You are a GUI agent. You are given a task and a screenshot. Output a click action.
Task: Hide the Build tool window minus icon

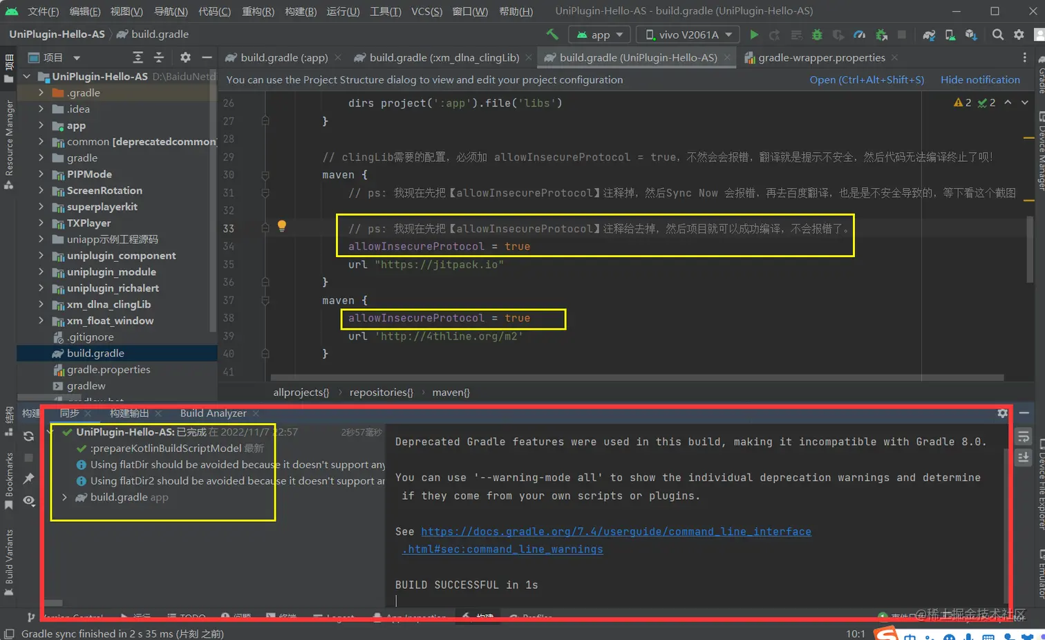1024,413
